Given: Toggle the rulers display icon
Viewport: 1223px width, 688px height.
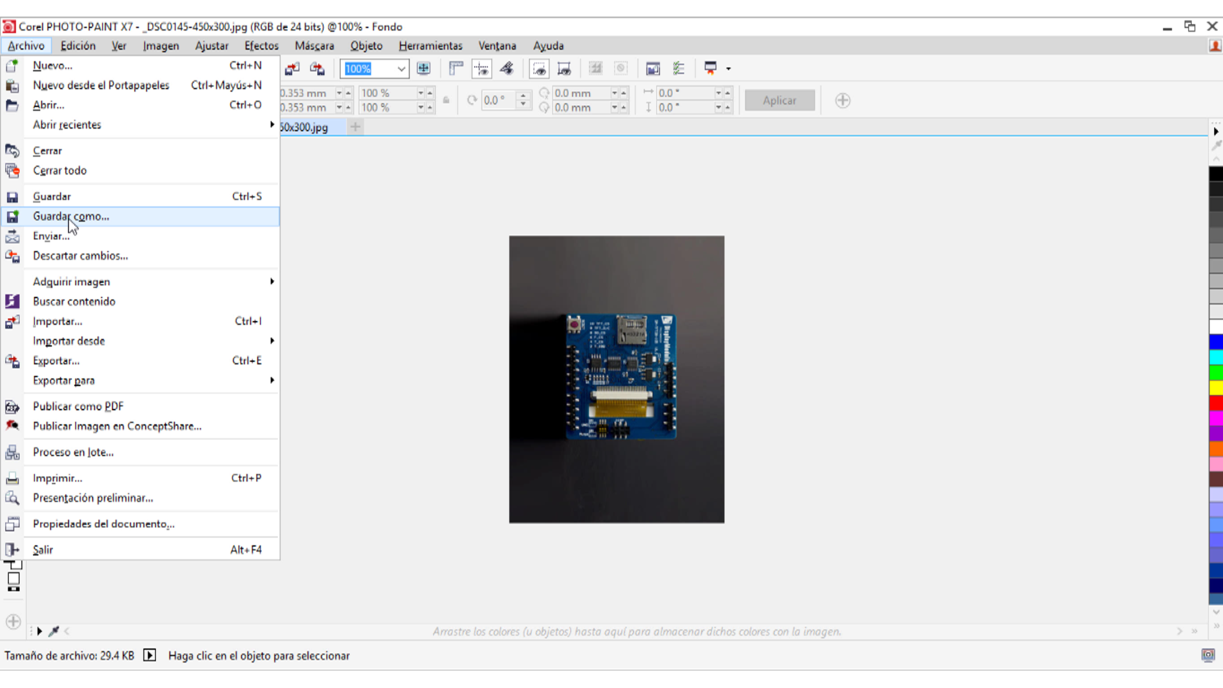Looking at the screenshot, I should tap(456, 69).
